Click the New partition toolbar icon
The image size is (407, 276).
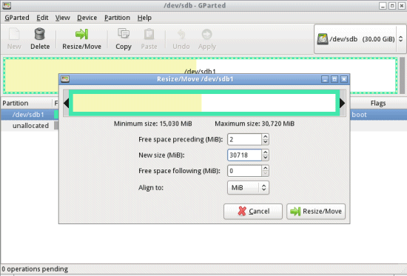[x=14, y=34]
